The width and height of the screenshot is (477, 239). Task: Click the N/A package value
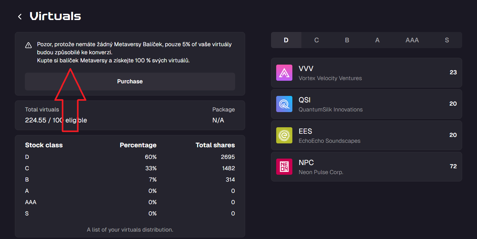click(218, 120)
